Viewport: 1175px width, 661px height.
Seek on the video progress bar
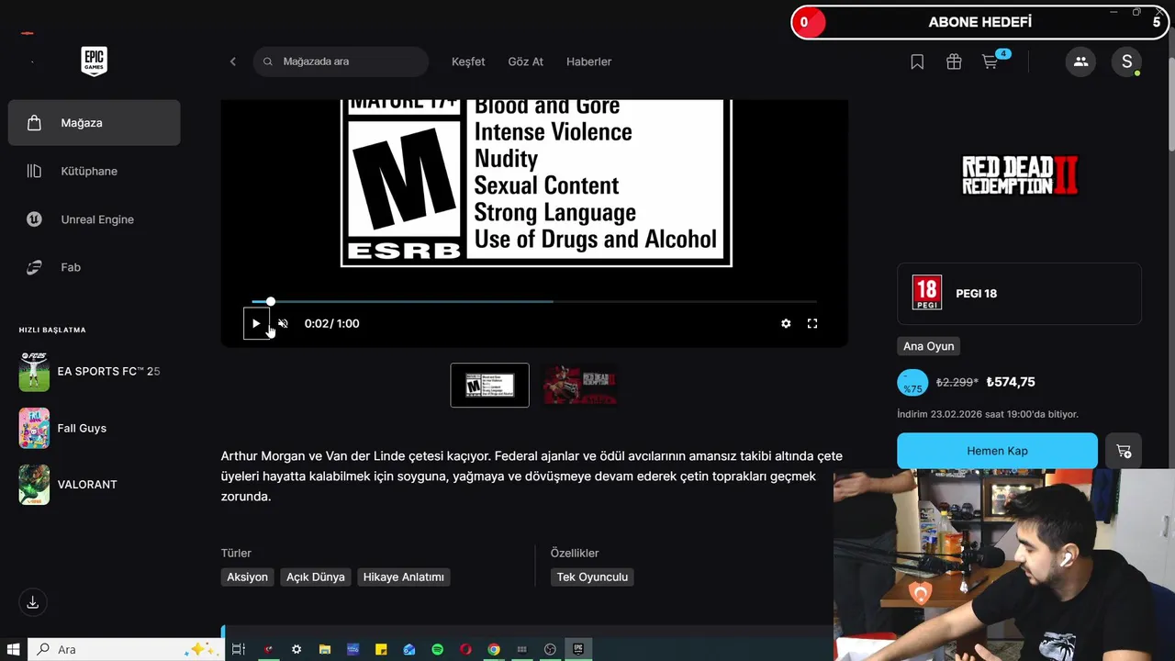[534, 301]
